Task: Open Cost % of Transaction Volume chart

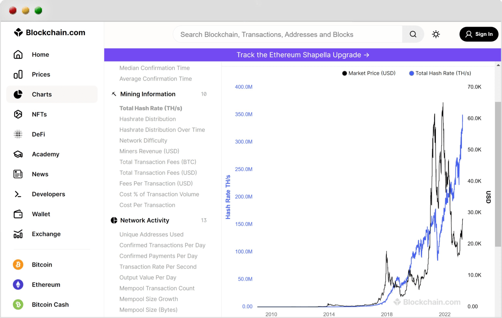Action: 159,194
